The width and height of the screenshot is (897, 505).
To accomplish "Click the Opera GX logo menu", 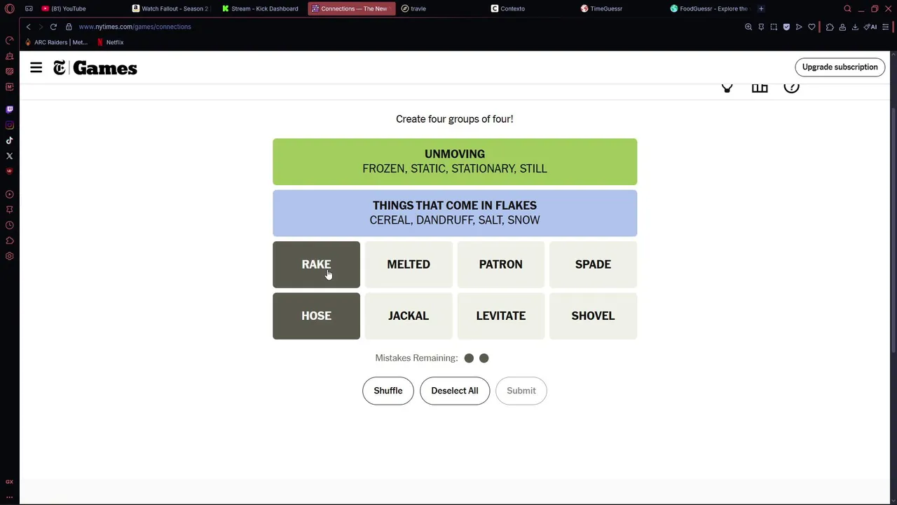I will 9,8.
